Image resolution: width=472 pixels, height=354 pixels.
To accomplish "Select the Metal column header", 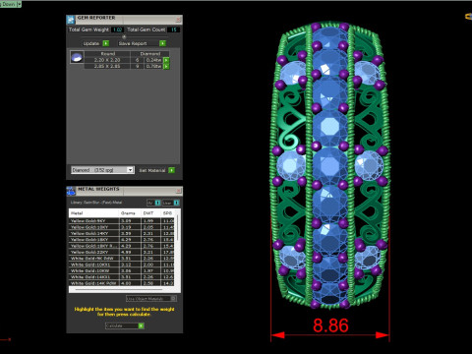I will 93,213.
